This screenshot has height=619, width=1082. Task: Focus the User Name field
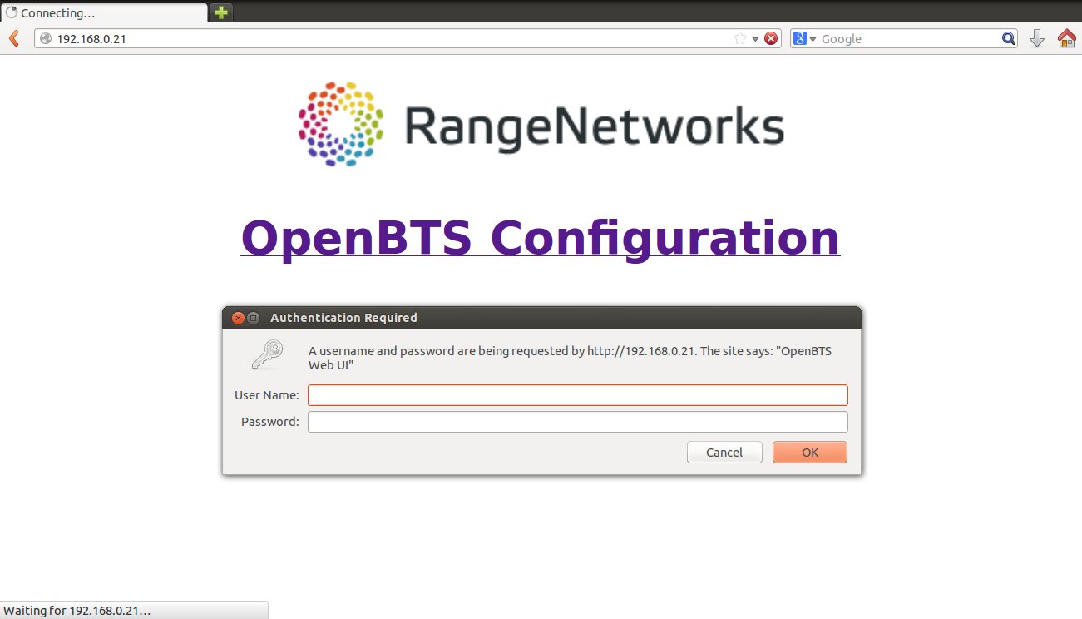pos(578,395)
